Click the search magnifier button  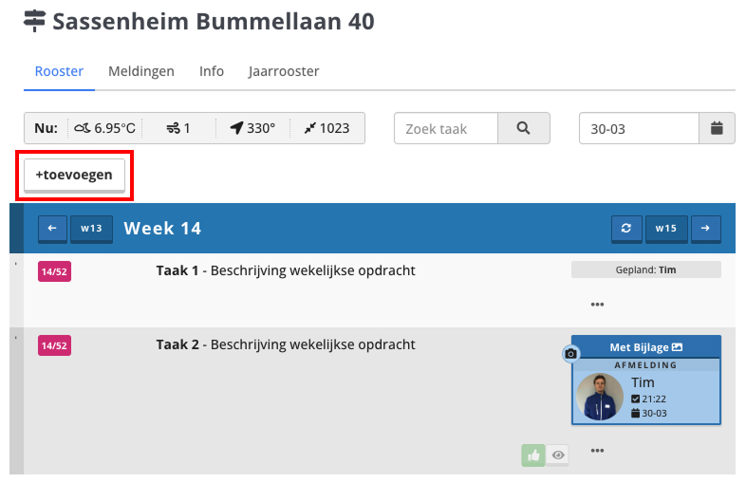coord(523,128)
